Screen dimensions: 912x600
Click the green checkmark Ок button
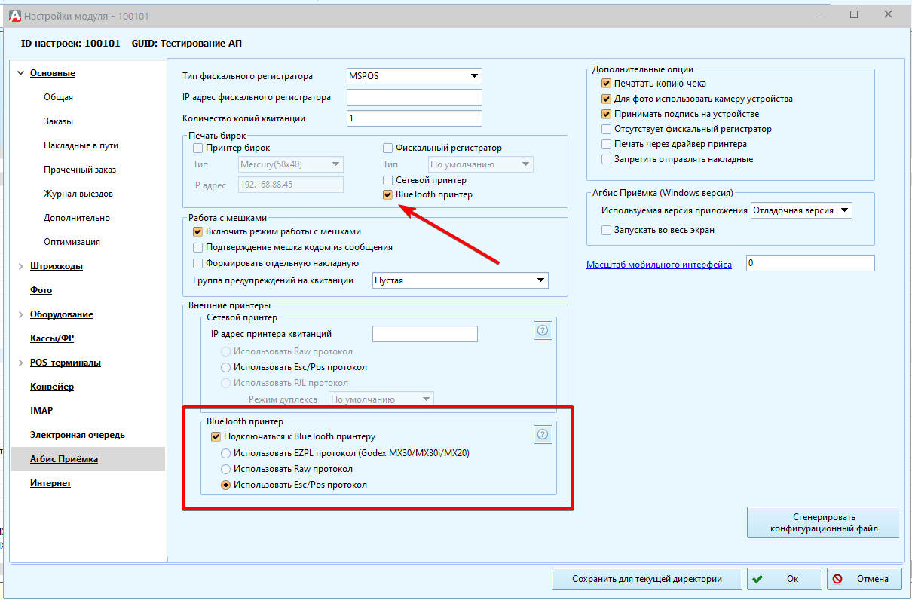784,579
